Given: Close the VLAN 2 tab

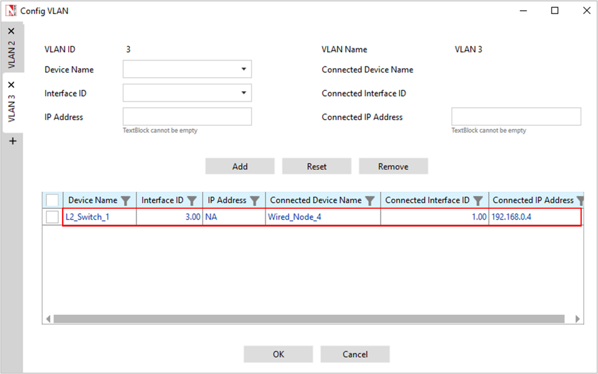Looking at the screenshot, I should 12,31.
